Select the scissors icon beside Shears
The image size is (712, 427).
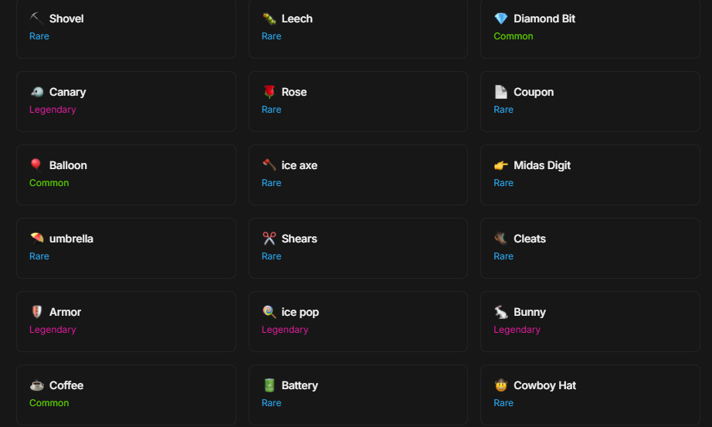click(269, 239)
